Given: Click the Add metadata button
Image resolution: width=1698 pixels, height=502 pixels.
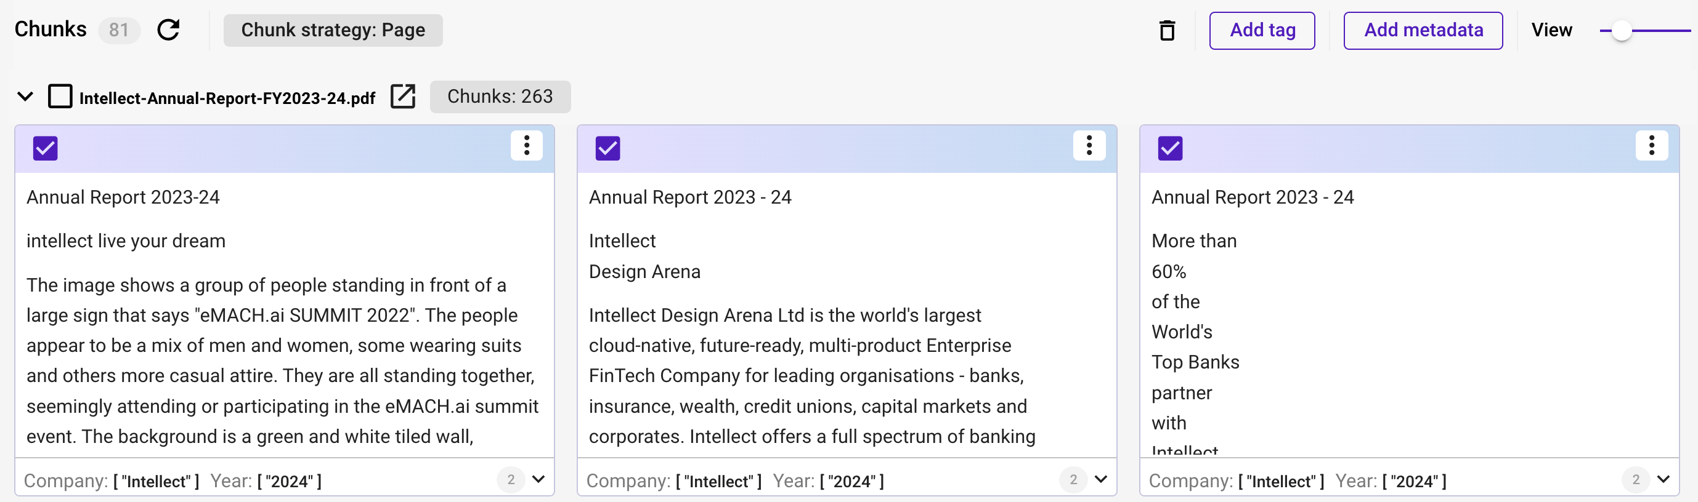Looking at the screenshot, I should 1423,30.
